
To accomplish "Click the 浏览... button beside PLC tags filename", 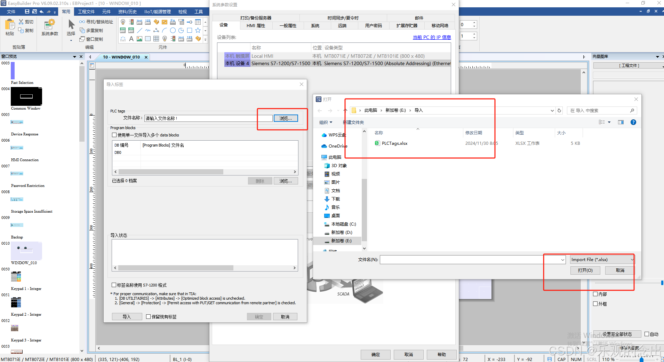I will tap(286, 118).
